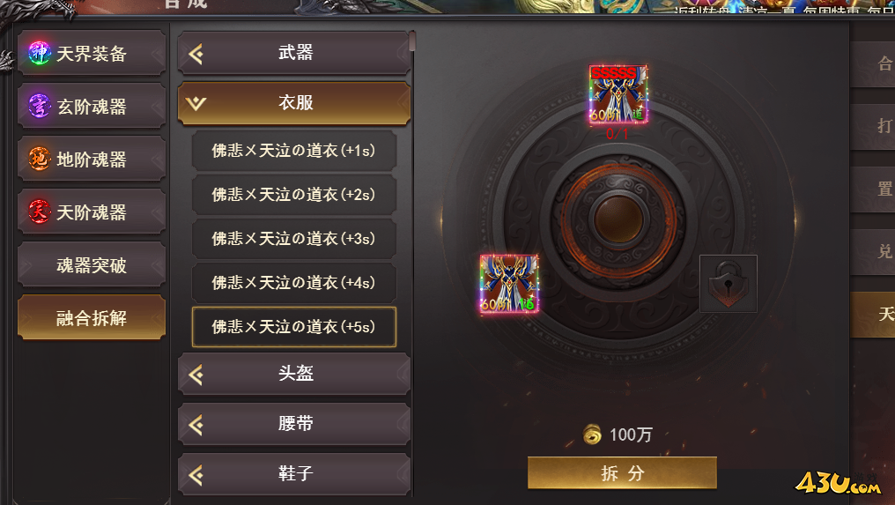Click the orange 地 orb icon

pos(40,159)
